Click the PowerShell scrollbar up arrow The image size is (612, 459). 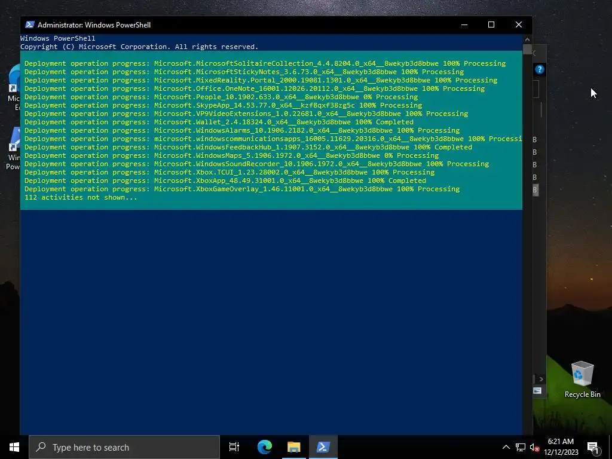[527, 39]
